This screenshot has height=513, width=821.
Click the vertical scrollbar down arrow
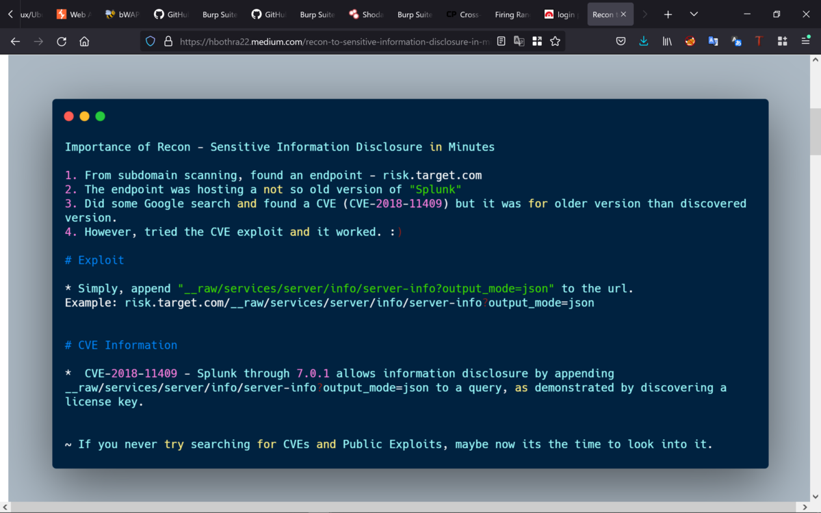click(x=816, y=497)
